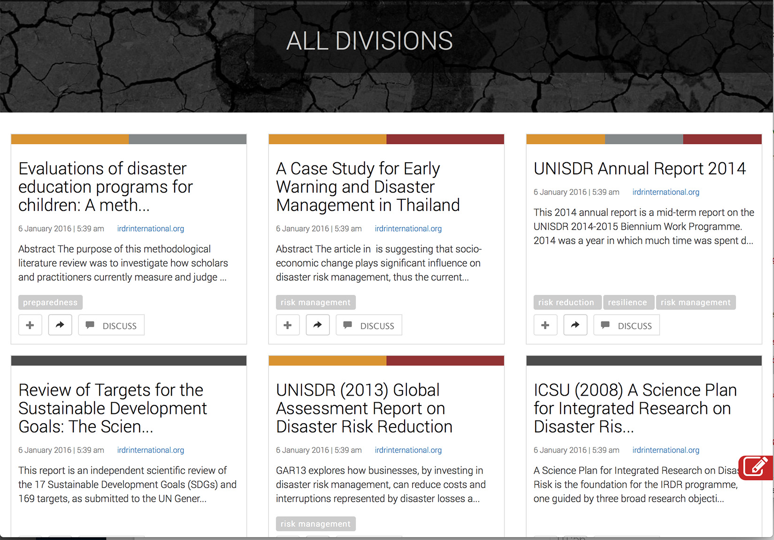Click red color segment atop Thailand Case Study card
Image resolution: width=774 pixels, height=540 pixels.
click(445, 139)
